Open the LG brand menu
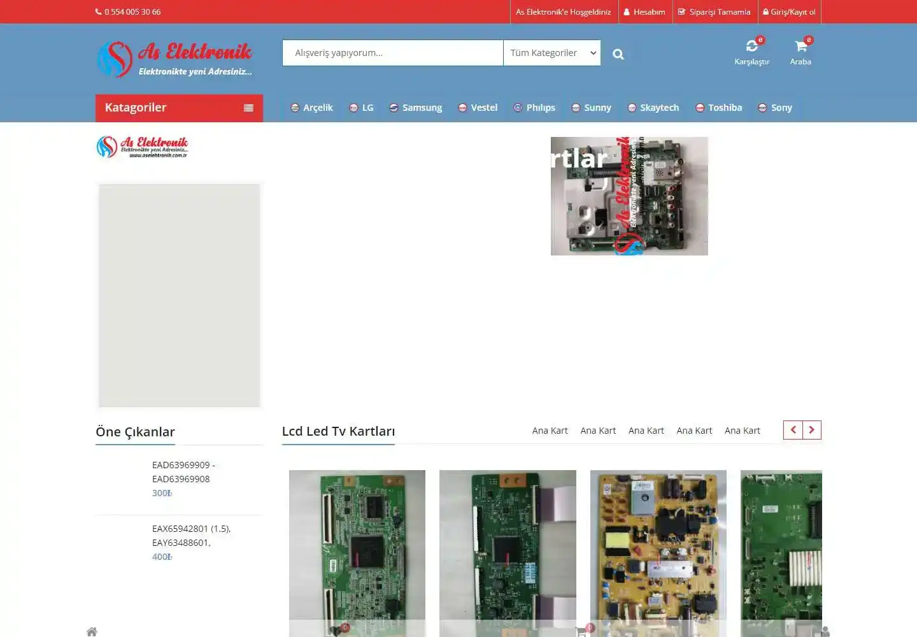Image resolution: width=917 pixels, height=637 pixels. point(361,108)
